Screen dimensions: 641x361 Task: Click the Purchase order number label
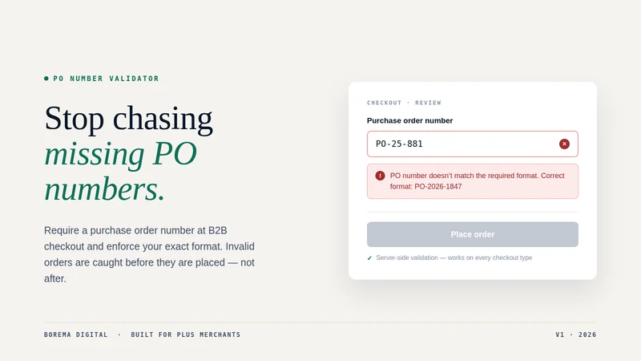[409, 121]
